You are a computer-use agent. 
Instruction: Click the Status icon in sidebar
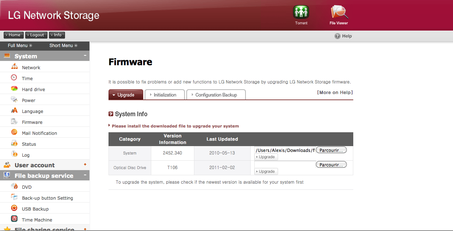14,143
